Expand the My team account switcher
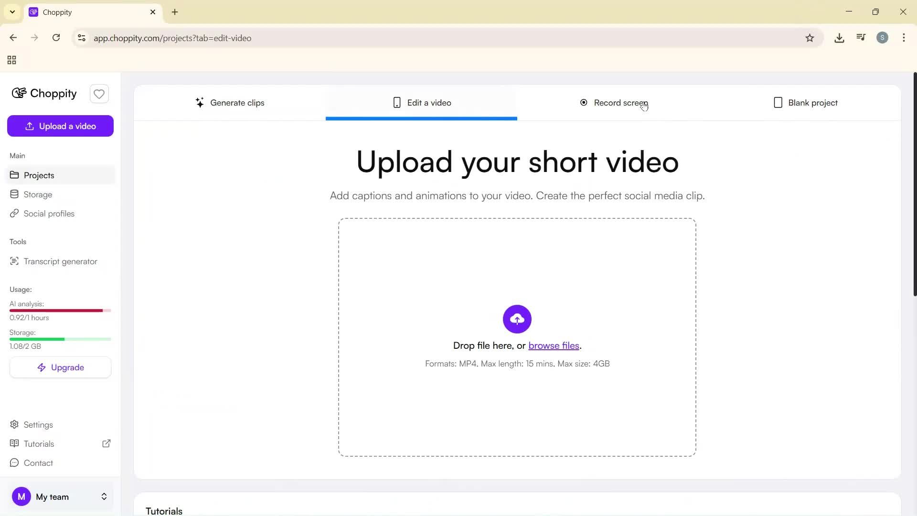 click(104, 496)
